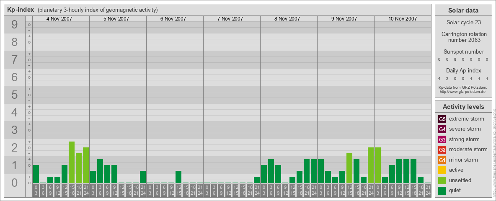
Task: Click the '8 Nov 2007' date header
Action: pos(287,19)
